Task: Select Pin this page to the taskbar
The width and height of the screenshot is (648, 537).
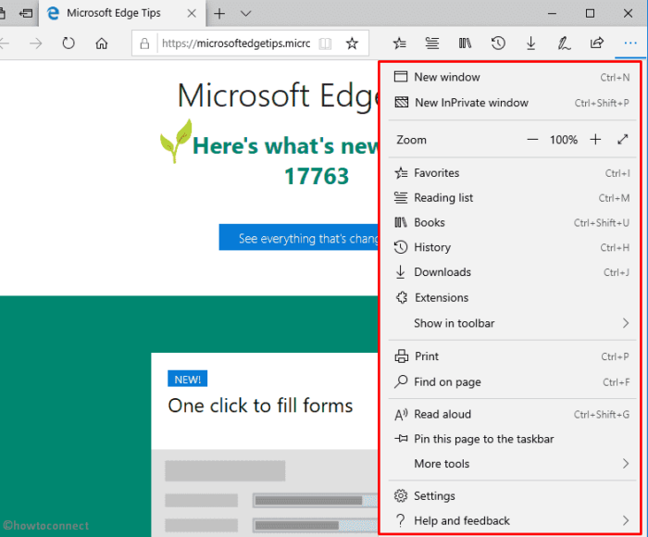Action: tap(512, 439)
